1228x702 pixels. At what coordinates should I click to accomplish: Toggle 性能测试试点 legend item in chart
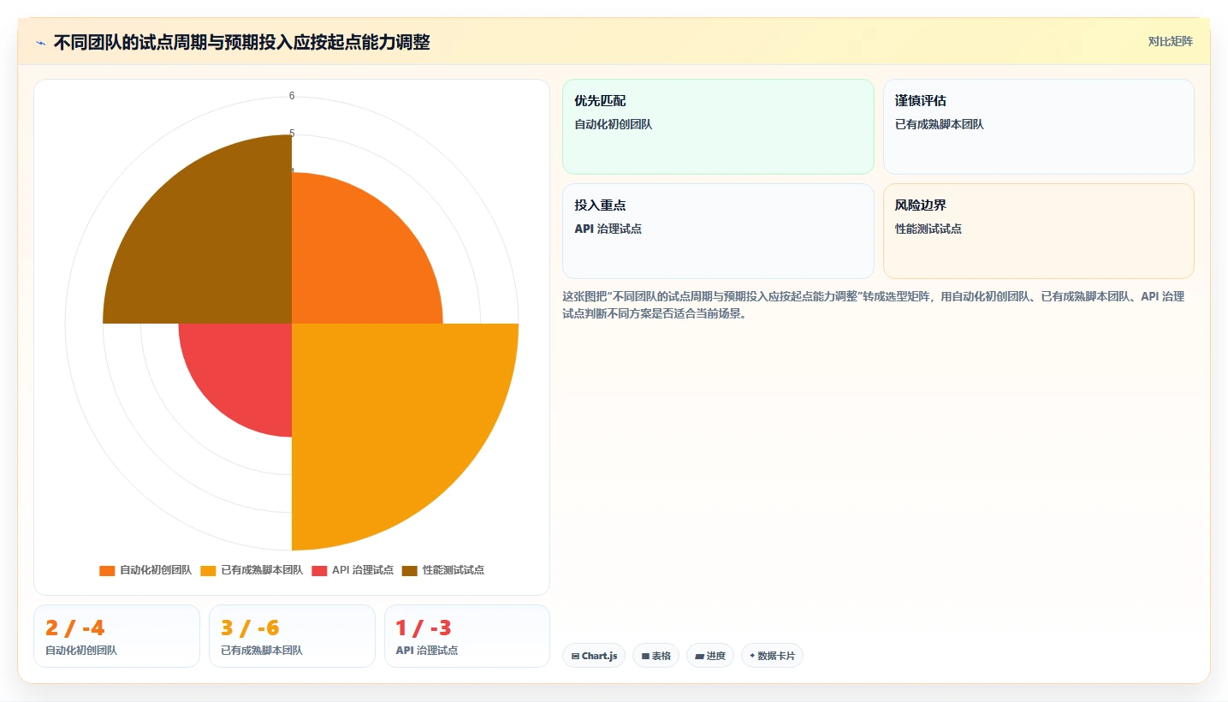pyautogui.click(x=443, y=570)
